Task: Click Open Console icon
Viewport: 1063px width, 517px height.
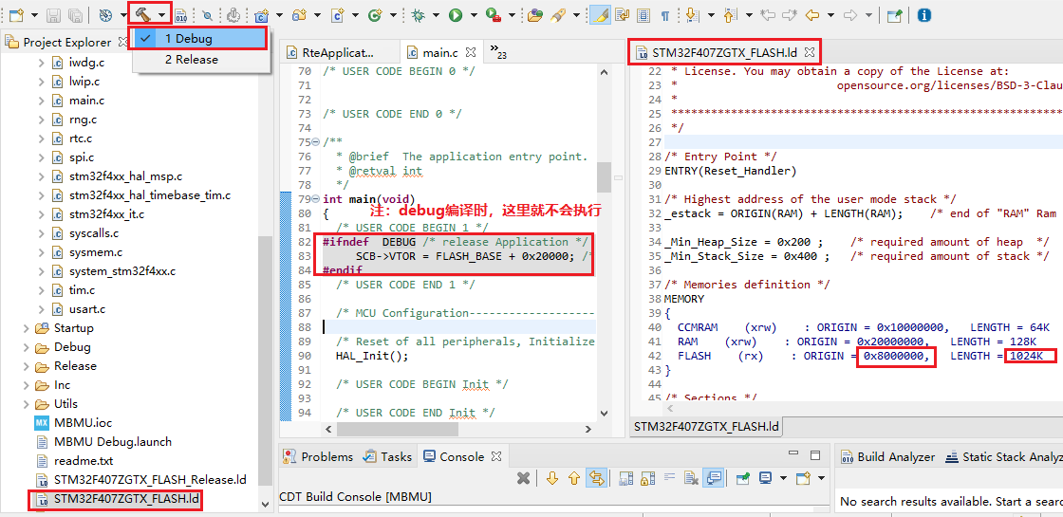Action: coord(803,478)
